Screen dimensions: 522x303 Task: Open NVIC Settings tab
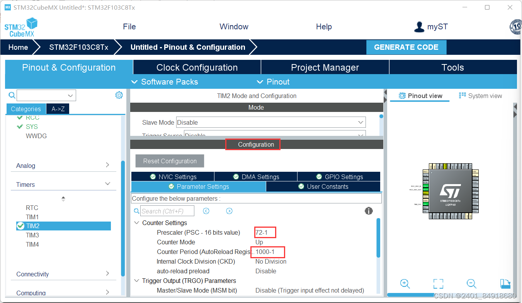(x=173, y=176)
